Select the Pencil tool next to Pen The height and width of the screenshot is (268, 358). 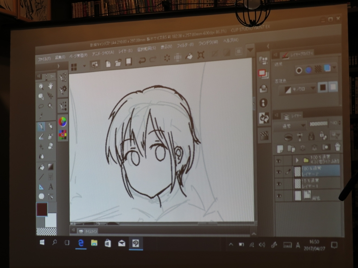51,126
